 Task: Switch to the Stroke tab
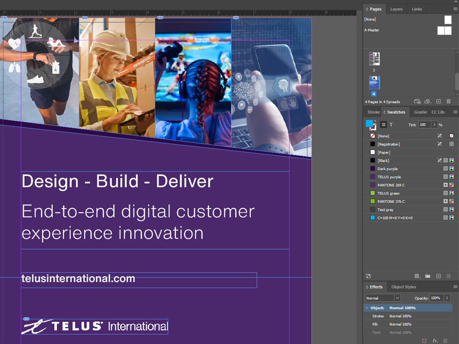click(x=373, y=112)
